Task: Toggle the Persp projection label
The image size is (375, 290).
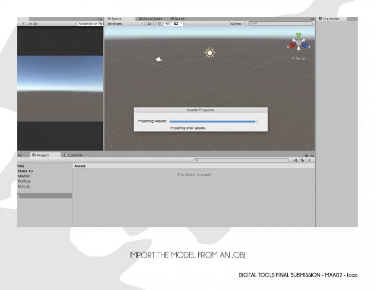Action: point(298,58)
